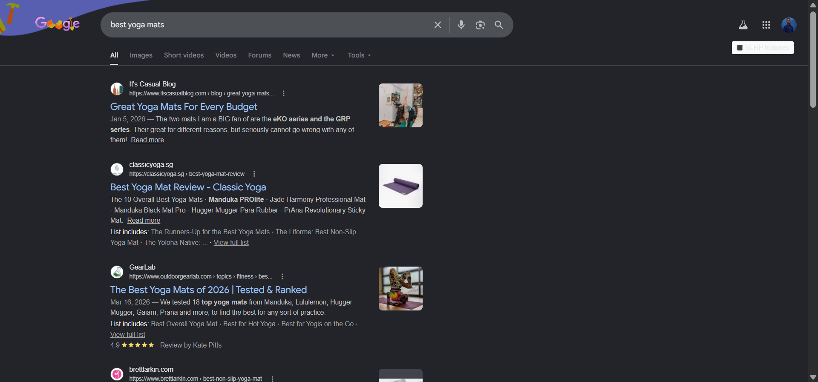The image size is (818, 382).
Task: Click scrollbar up arrow
Action: point(813,5)
